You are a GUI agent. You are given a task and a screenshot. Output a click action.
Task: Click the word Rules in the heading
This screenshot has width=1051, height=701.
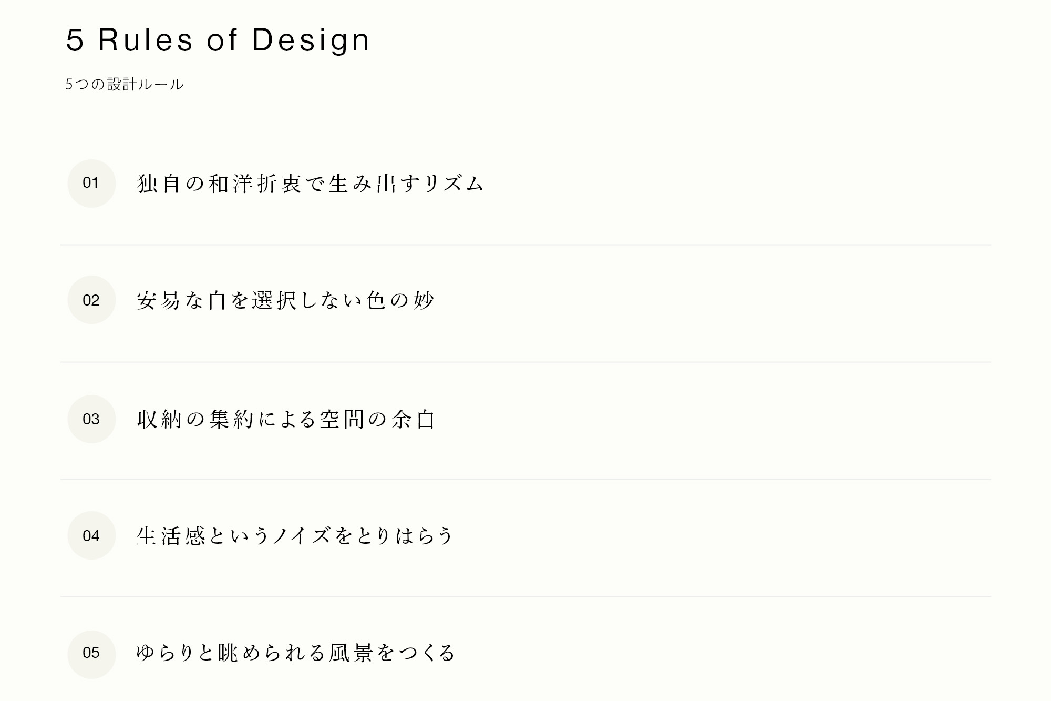146,40
